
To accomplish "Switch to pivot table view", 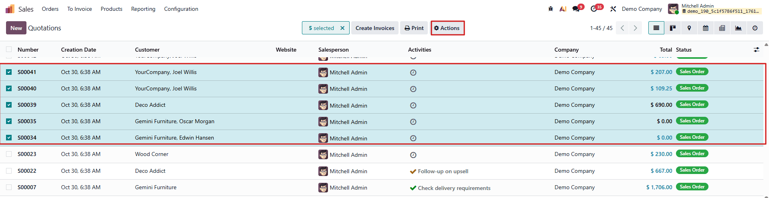I will tap(722, 28).
